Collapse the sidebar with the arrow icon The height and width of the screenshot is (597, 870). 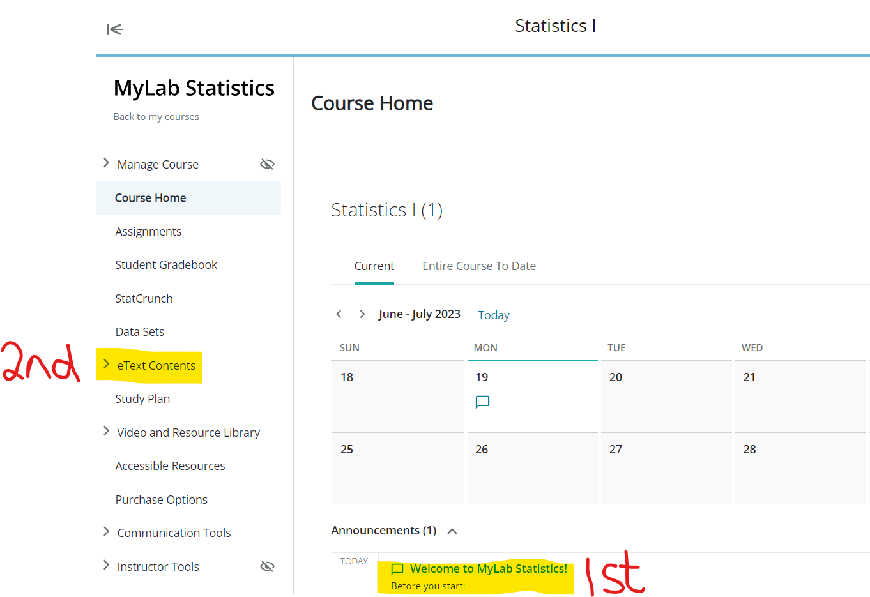(114, 29)
